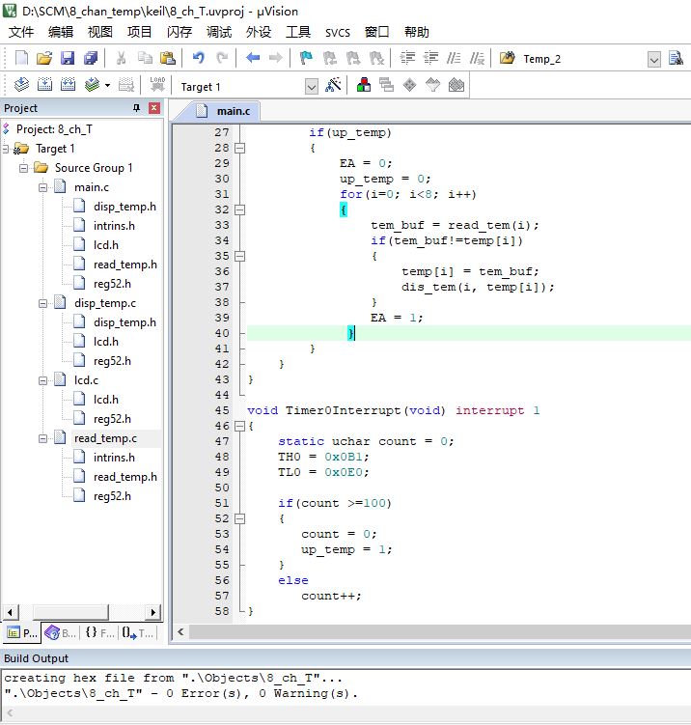The height and width of the screenshot is (725, 691).
Task: Open the 编辑 menu
Action: click(x=61, y=32)
